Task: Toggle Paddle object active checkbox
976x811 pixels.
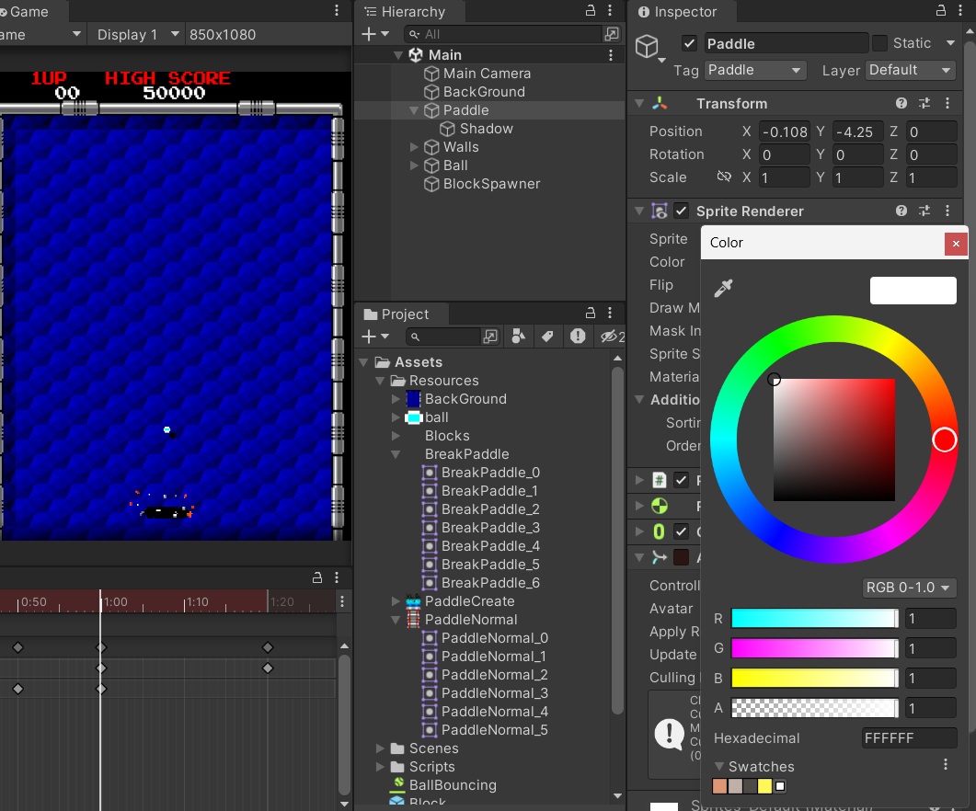Action: [x=688, y=43]
